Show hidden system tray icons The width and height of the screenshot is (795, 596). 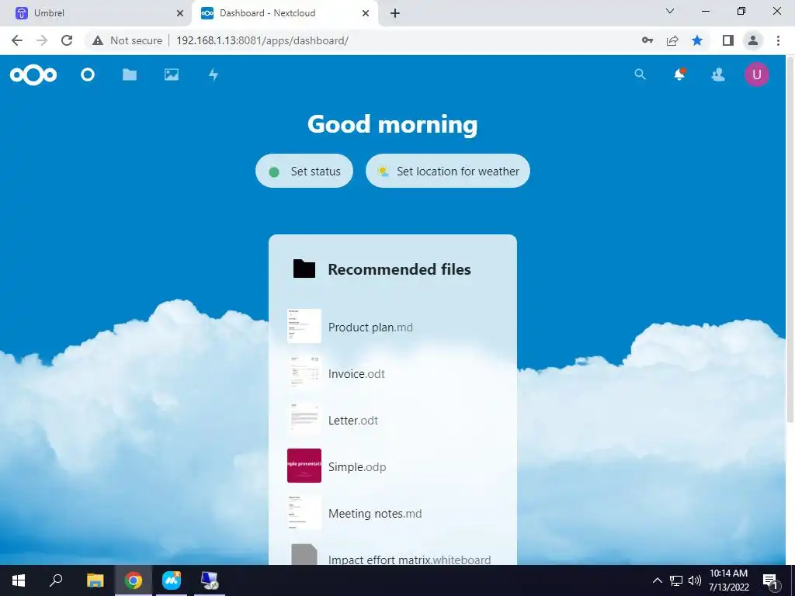657,580
